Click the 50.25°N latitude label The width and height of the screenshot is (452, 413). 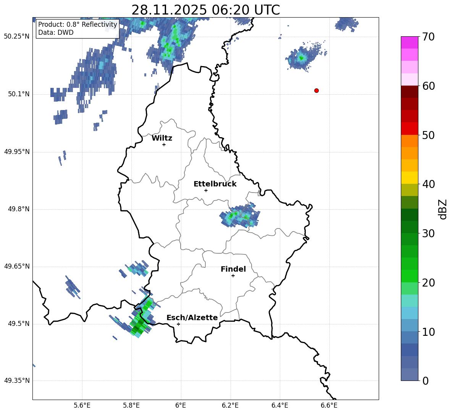(17, 37)
